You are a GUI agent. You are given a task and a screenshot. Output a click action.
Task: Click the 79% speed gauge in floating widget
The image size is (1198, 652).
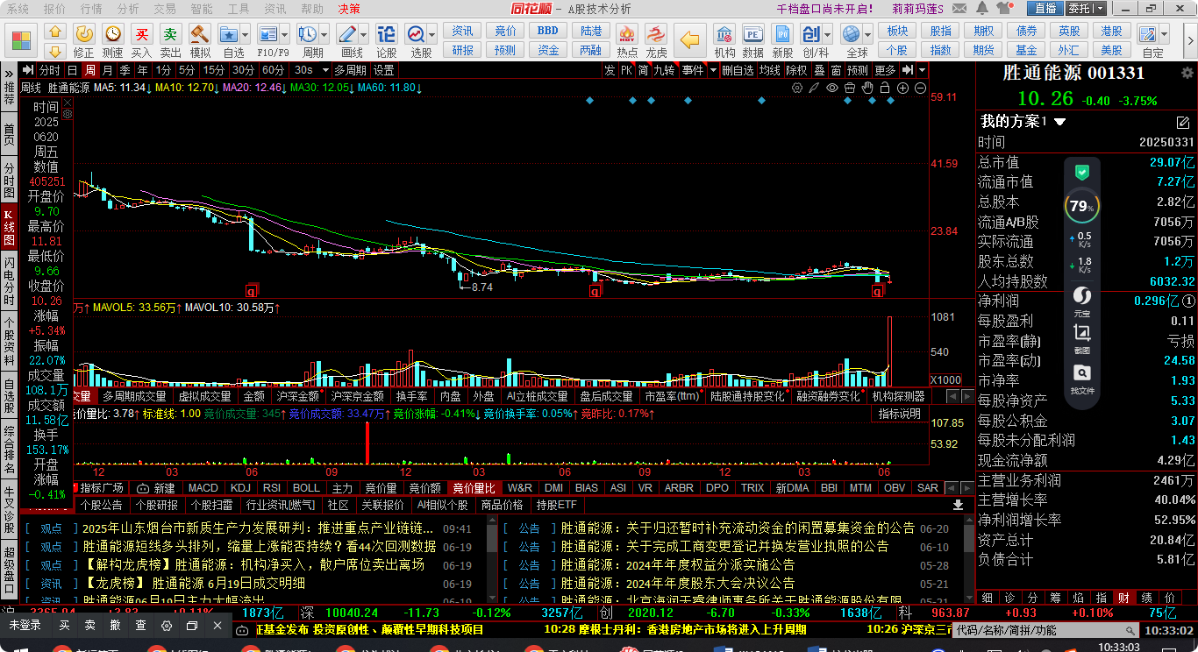click(x=1081, y=207)
